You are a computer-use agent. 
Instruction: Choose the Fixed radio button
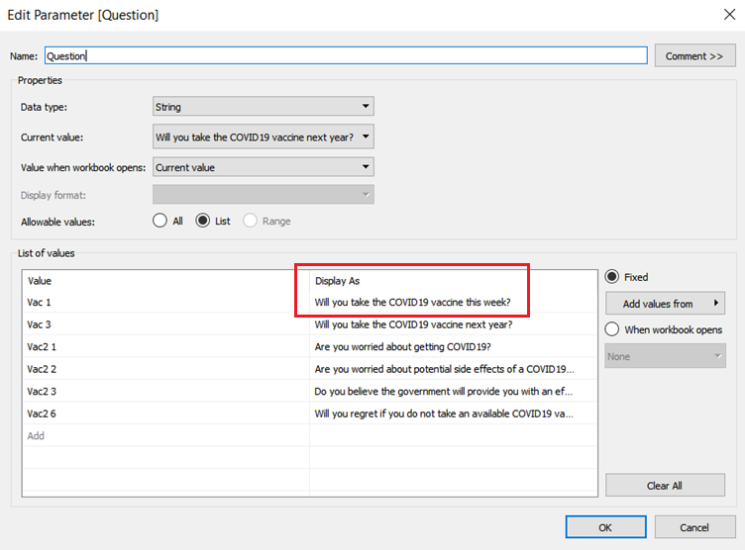[x=612, y=278]
